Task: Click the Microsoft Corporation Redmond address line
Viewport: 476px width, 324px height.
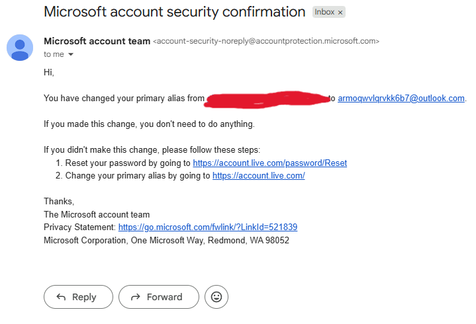Action: tap(166, 240)
